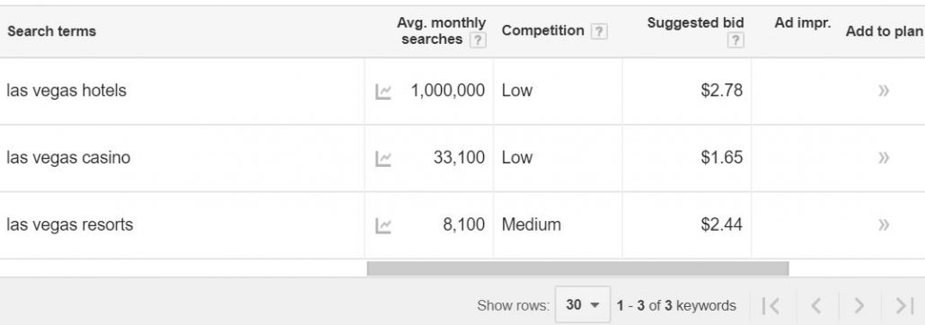Image resolution: width=925 pixels, height=325 pixels.
Task: Sort by Avg. monthly searches header
Action: pyautogui.click(x=441, y=31)
